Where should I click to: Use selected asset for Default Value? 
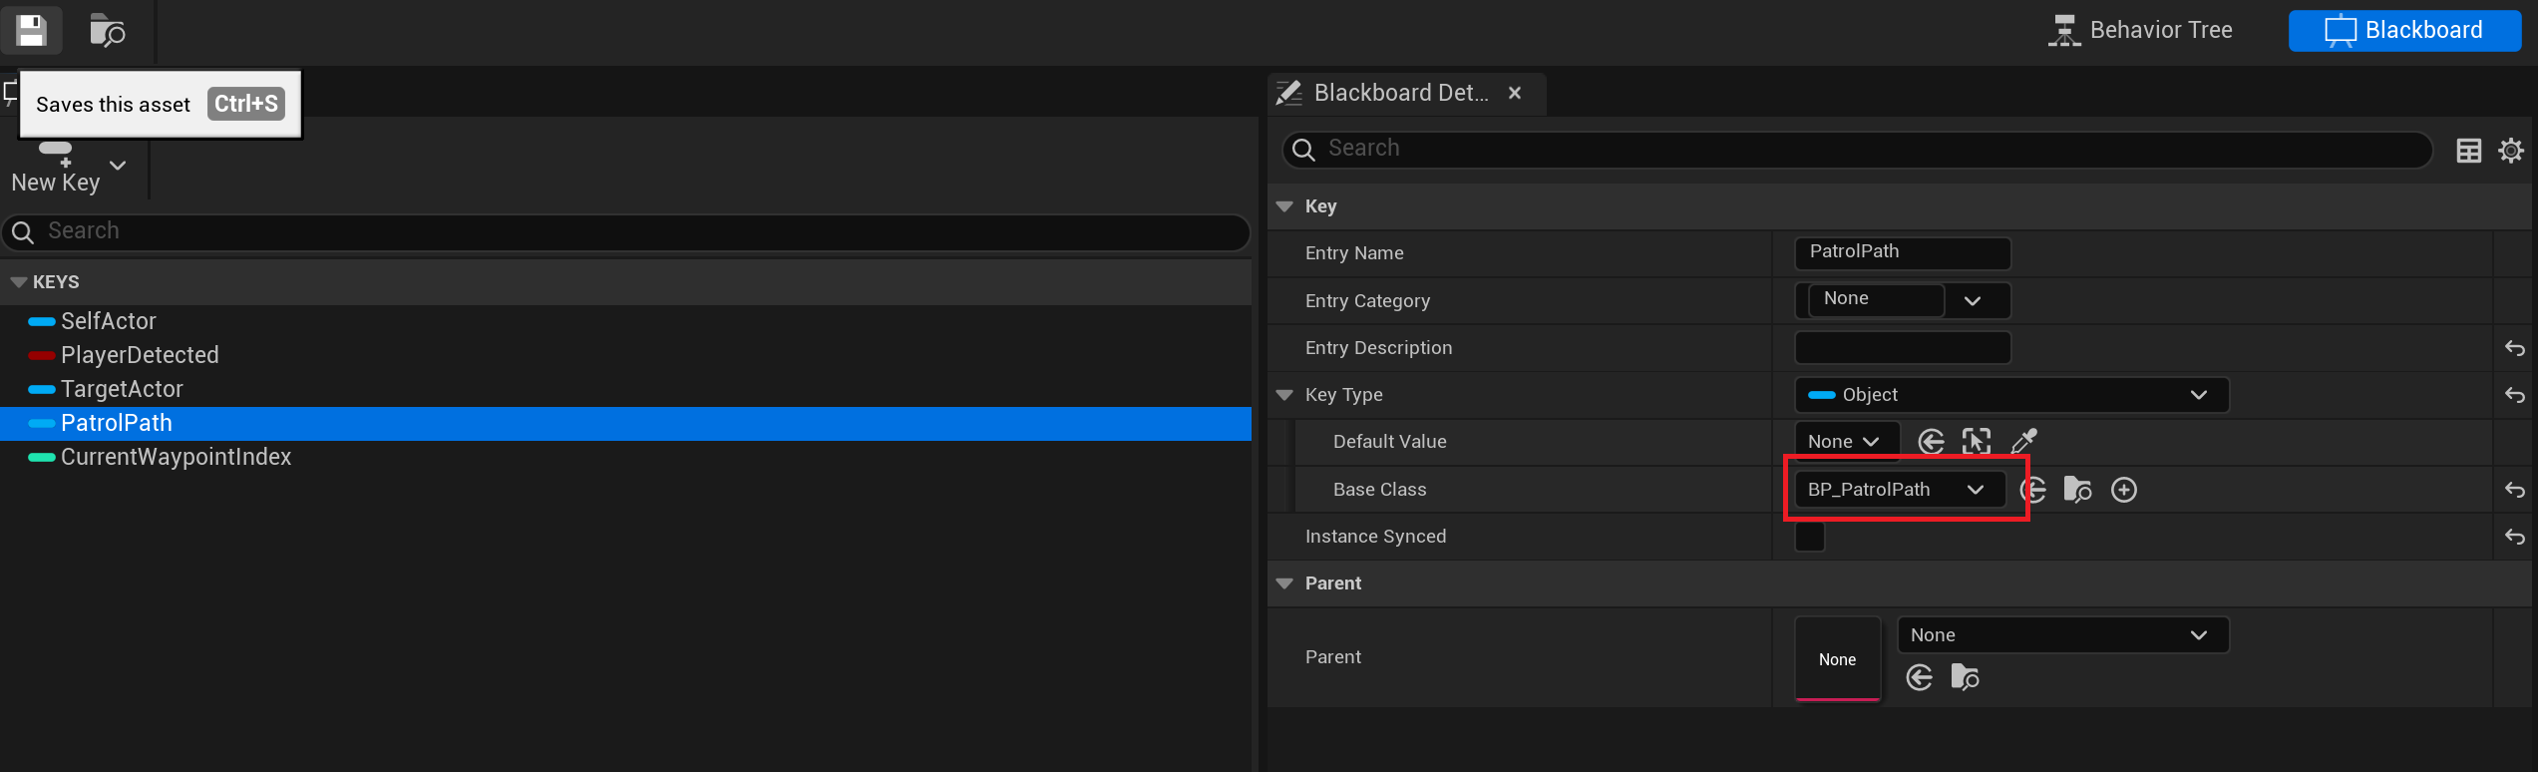[1932, 442]
